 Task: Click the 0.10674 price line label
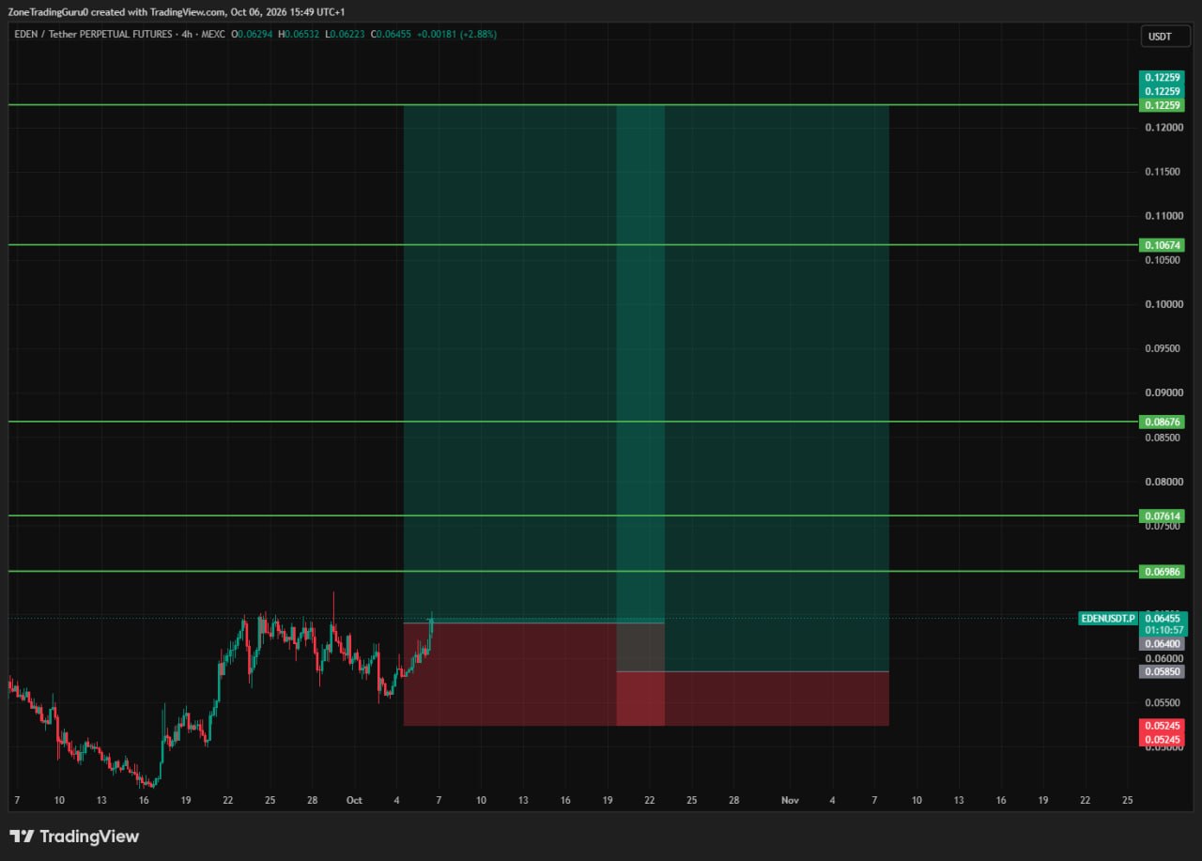[1162, 245]
